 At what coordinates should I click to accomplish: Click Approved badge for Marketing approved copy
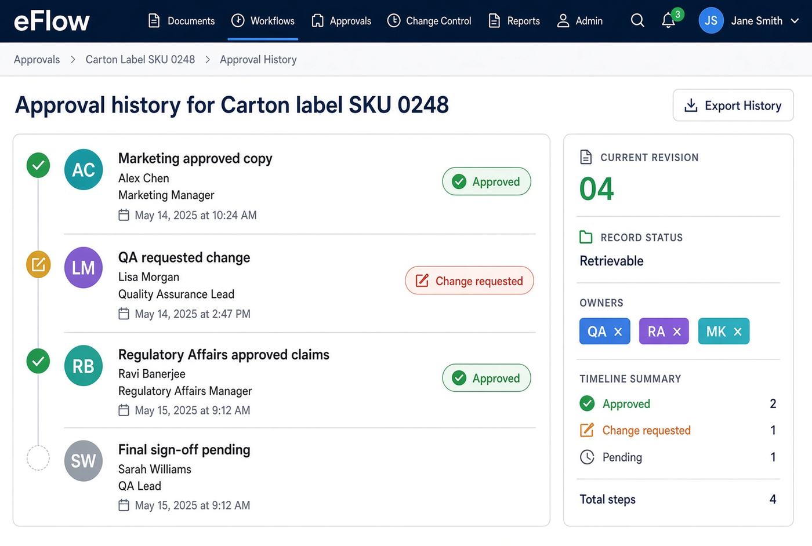[x=487, y=181]
